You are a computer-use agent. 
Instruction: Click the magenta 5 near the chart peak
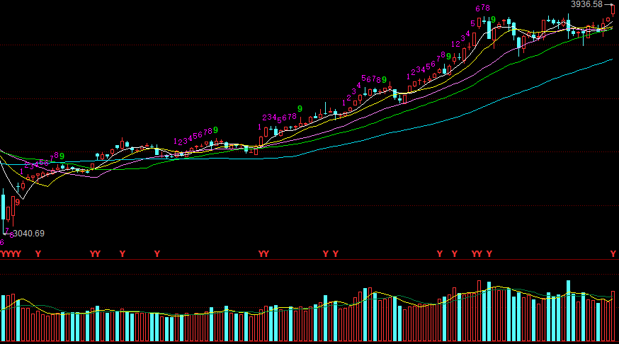tap(472, 24)
